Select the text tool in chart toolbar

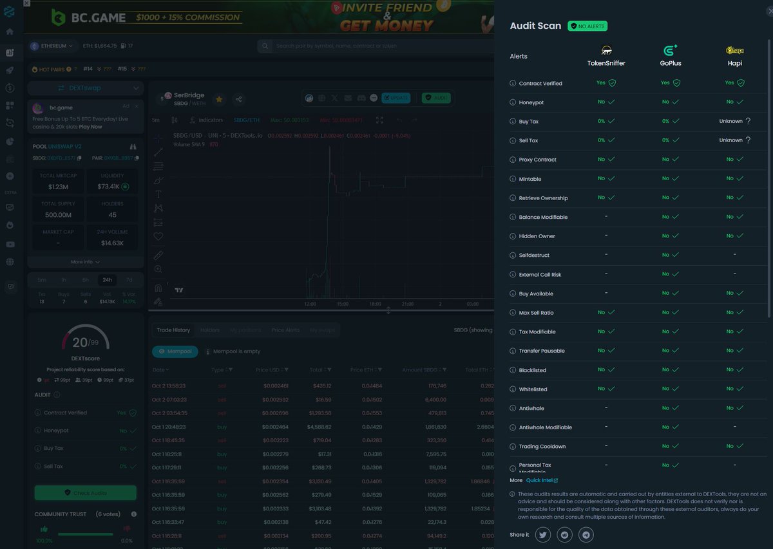point(158,194)
